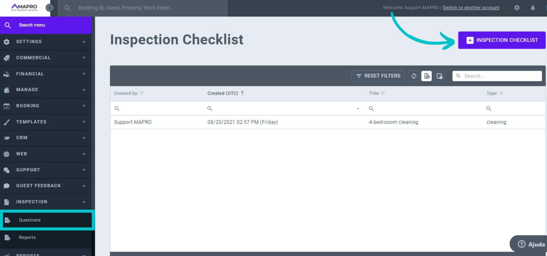Click the Created by column filter icon
Viewport: 547px width, 256px height.
click(142, 93)
